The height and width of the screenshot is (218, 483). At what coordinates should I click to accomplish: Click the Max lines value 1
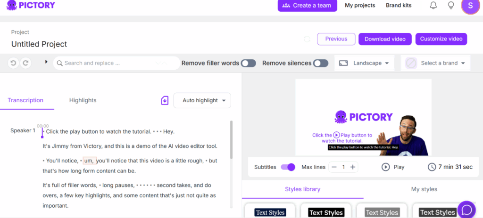click(343, 167)
